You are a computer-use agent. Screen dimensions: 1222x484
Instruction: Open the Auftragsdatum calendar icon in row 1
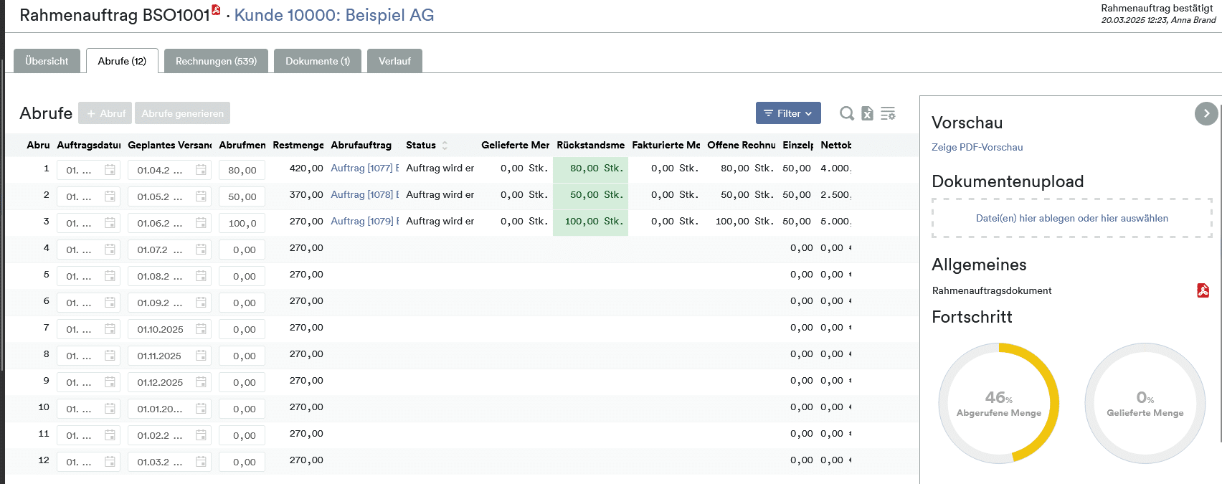pos(110,170)
